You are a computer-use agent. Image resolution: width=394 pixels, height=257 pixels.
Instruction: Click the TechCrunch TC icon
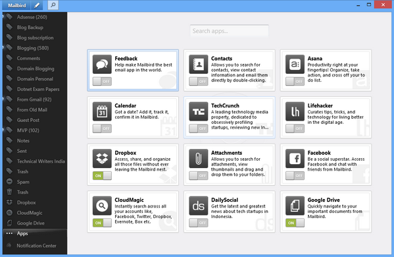tap(199, 111)
